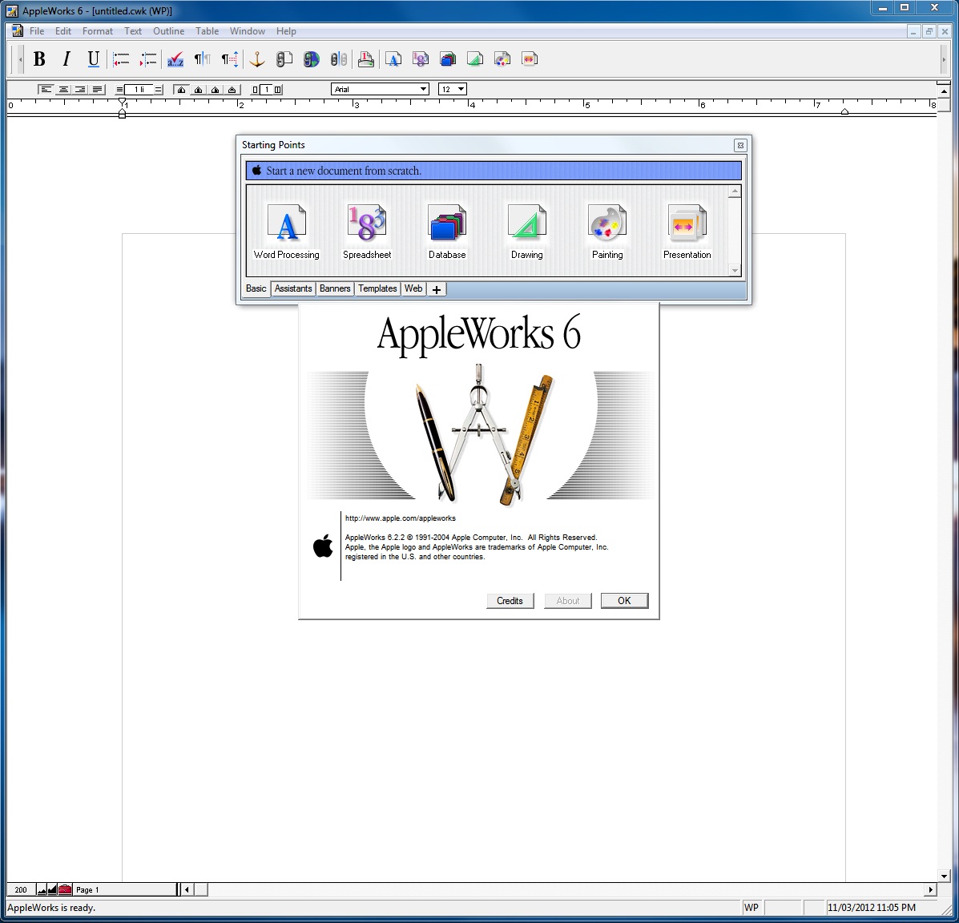The width and height of the screenshot is (959, 923).
Task: Open Presentation in Starting Points
Action: [x=687, y=232]
